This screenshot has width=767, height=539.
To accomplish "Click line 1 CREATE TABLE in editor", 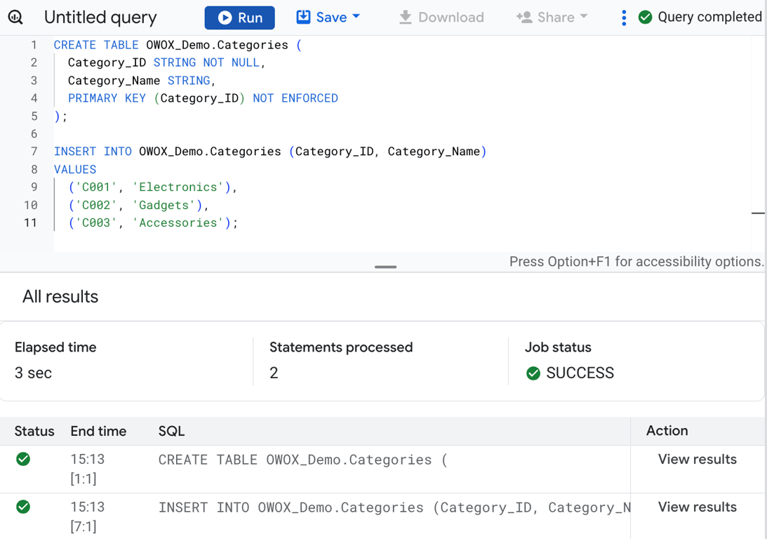I will click(x=178, y=45).
